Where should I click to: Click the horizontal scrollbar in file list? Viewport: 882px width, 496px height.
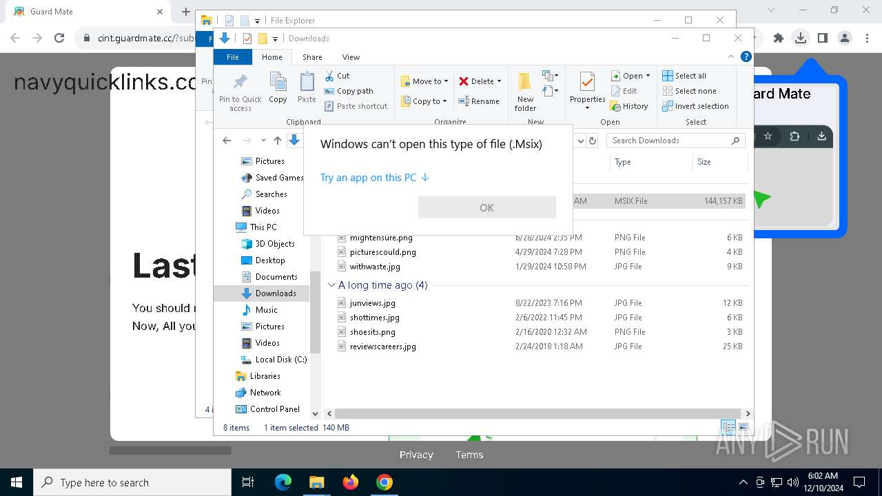point(537,413)
